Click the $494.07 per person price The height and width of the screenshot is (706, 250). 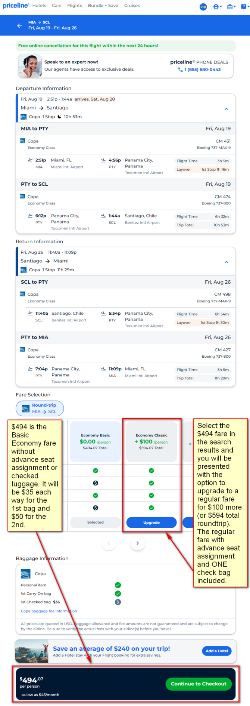pyautogui.click(x=31, y=680)
